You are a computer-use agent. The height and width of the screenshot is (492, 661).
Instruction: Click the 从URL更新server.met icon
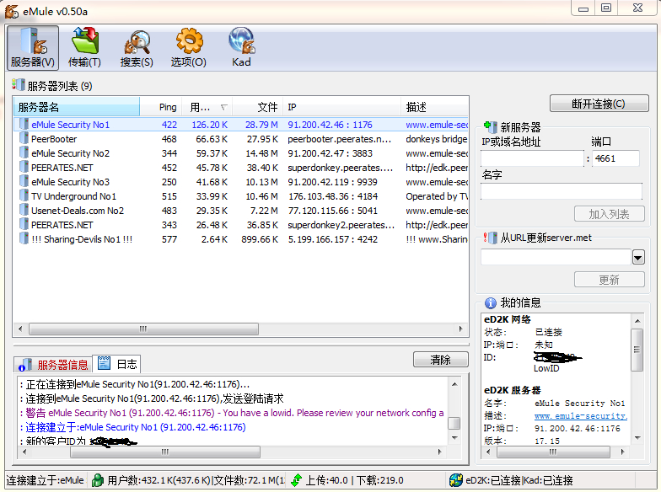tap(490, 238)
